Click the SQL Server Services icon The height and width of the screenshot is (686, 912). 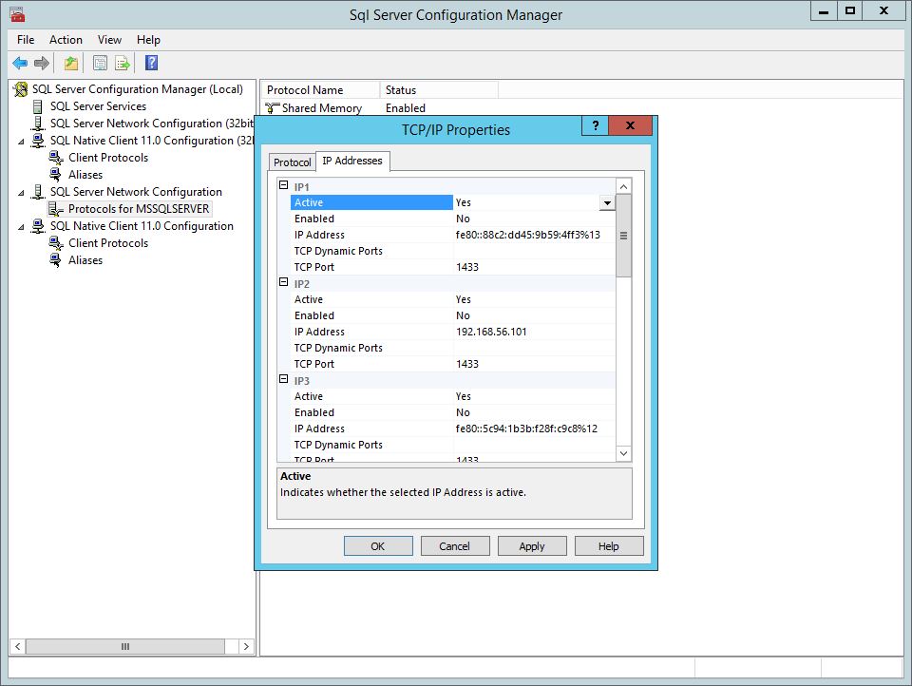pos(38,106)
